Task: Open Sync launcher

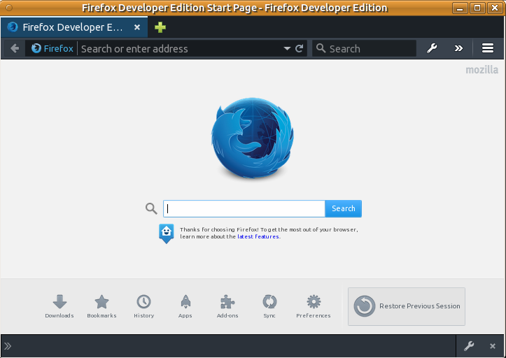Action: tap(269, 306)
